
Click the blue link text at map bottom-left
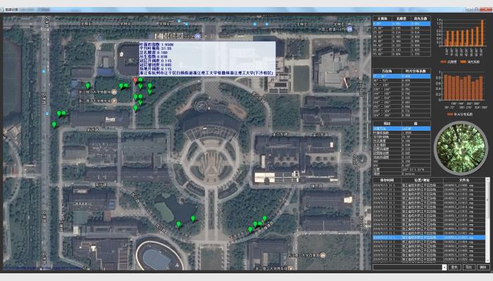pos(42,268)
